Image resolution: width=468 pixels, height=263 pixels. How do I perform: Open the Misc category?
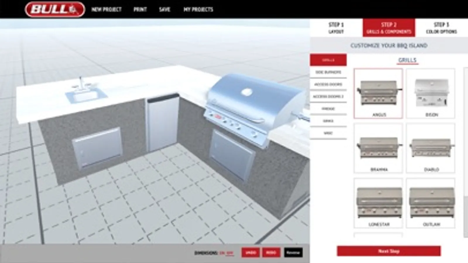click(328, 133)
